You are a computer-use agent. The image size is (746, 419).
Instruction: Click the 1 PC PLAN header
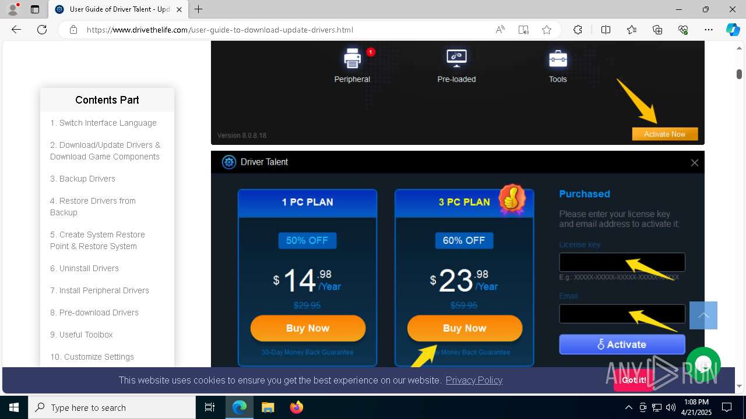(308, 202)
